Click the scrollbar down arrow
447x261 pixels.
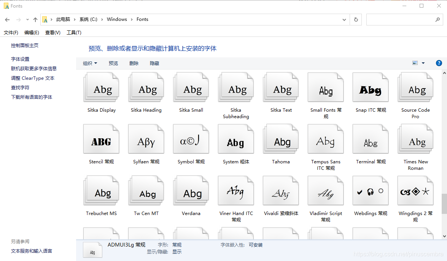coord(444,236)
